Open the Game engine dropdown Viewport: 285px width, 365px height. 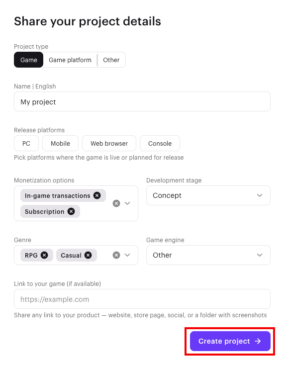tap(208, 255)
